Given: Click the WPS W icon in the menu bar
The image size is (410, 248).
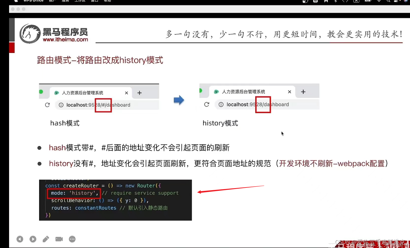Looking at the screenshot, I should click(x=316, y=1).
